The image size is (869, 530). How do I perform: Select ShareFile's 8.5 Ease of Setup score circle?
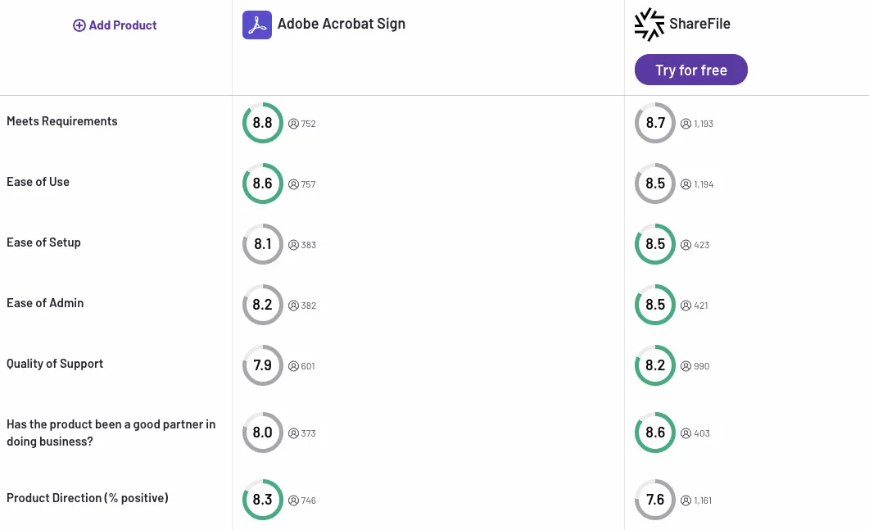coord(654,243)
